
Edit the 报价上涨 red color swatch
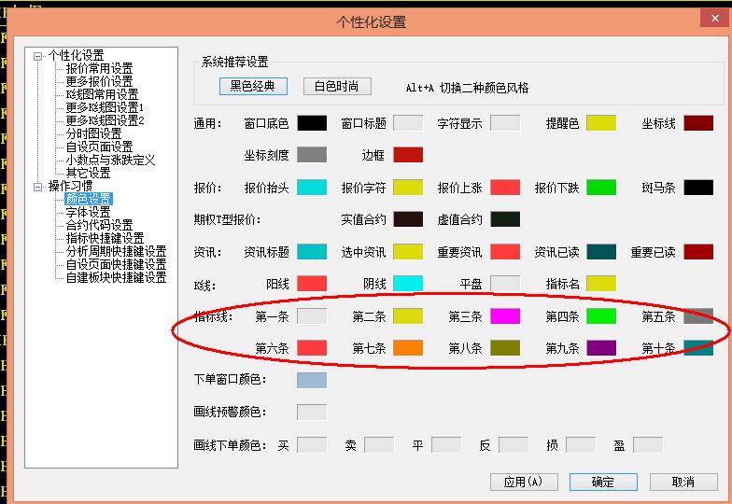(505, 188)
